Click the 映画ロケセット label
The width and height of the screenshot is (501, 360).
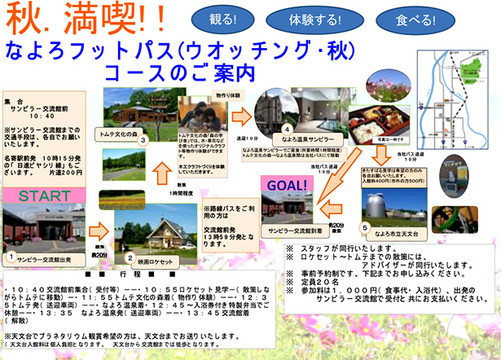point(156,261)
